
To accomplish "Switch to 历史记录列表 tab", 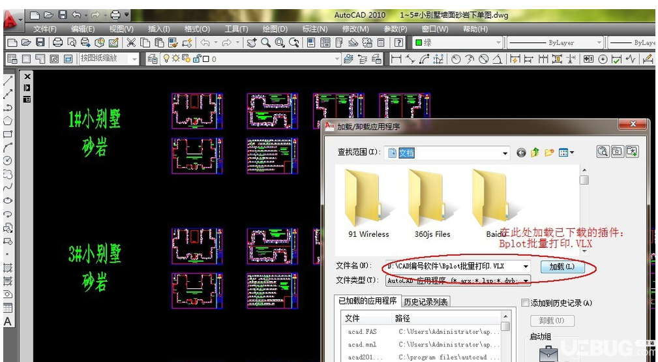I will point(426,301).
